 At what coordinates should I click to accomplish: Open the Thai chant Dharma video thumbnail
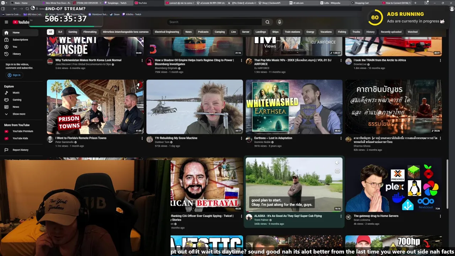click(x=394, y=107)
